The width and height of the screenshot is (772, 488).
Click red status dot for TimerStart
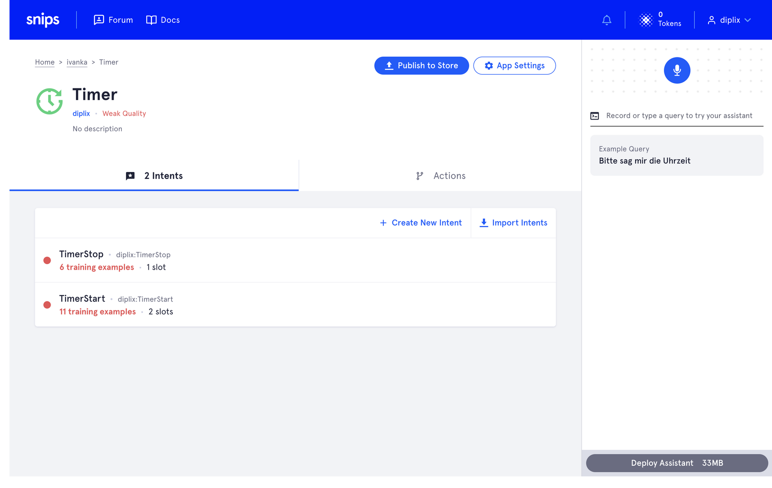47,305
